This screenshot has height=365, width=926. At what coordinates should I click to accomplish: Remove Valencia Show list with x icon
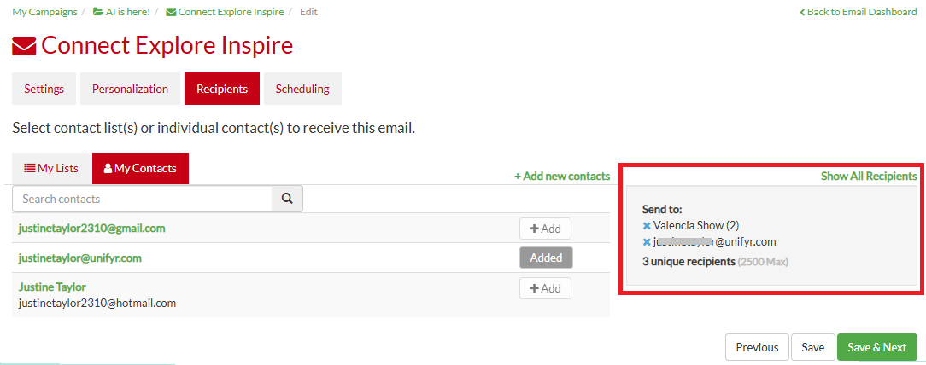(x=647, y=226)
